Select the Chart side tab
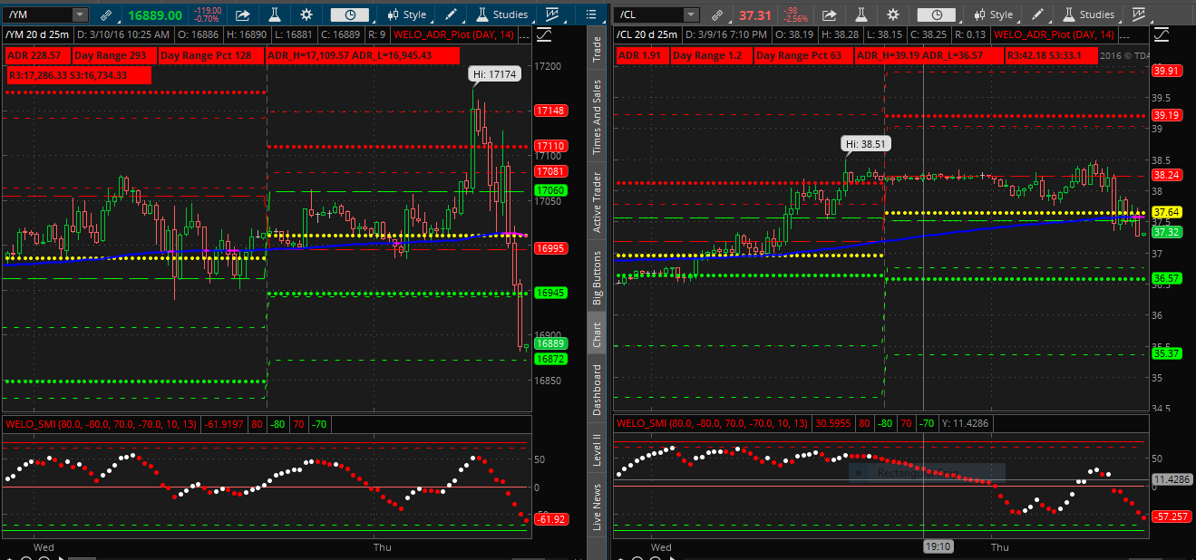Viewport: 1196px width, 560px height. (597, 335)
